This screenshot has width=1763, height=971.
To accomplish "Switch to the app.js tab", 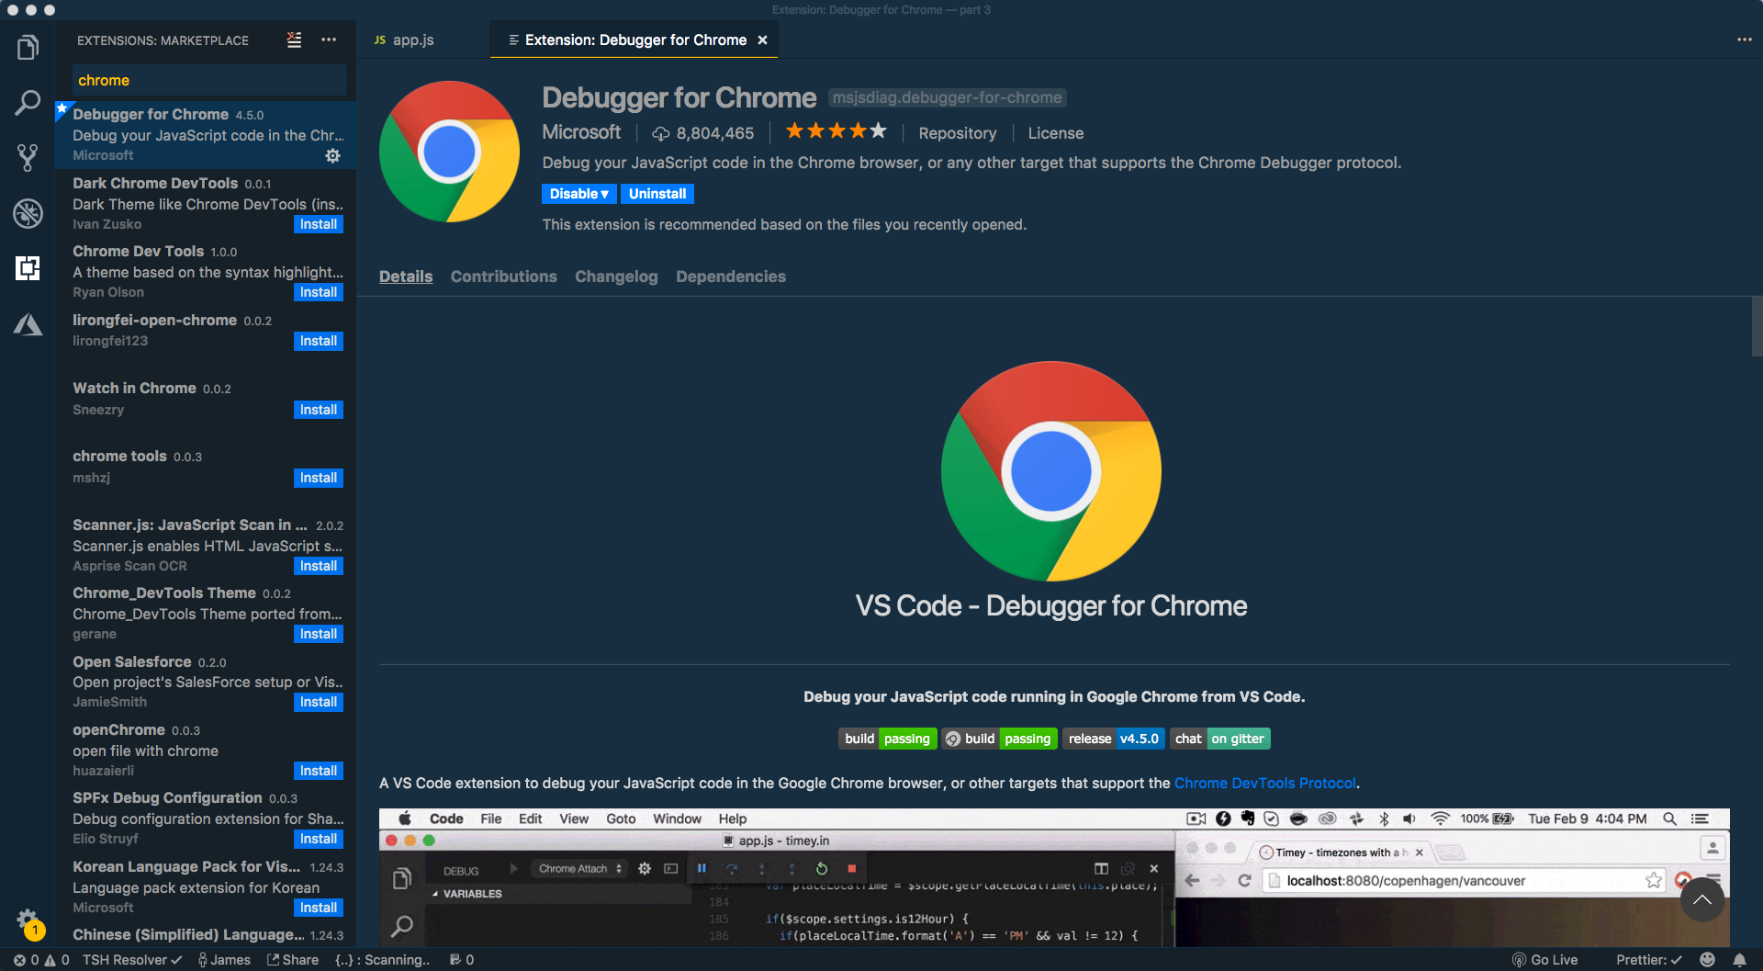I will [x=412, y=40].
